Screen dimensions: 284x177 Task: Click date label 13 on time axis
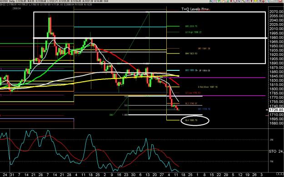148,175
